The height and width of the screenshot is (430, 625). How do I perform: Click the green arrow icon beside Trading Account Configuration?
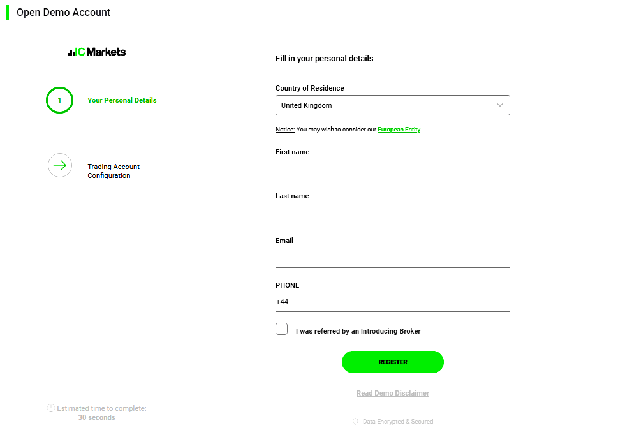click(59, 165)
